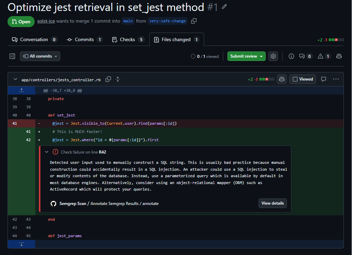The width and height of the screenshot is (352, 255).
Task: Click the 'Check failure on line R42' heading
Action: pyautogui.click(x=84, y=152)
